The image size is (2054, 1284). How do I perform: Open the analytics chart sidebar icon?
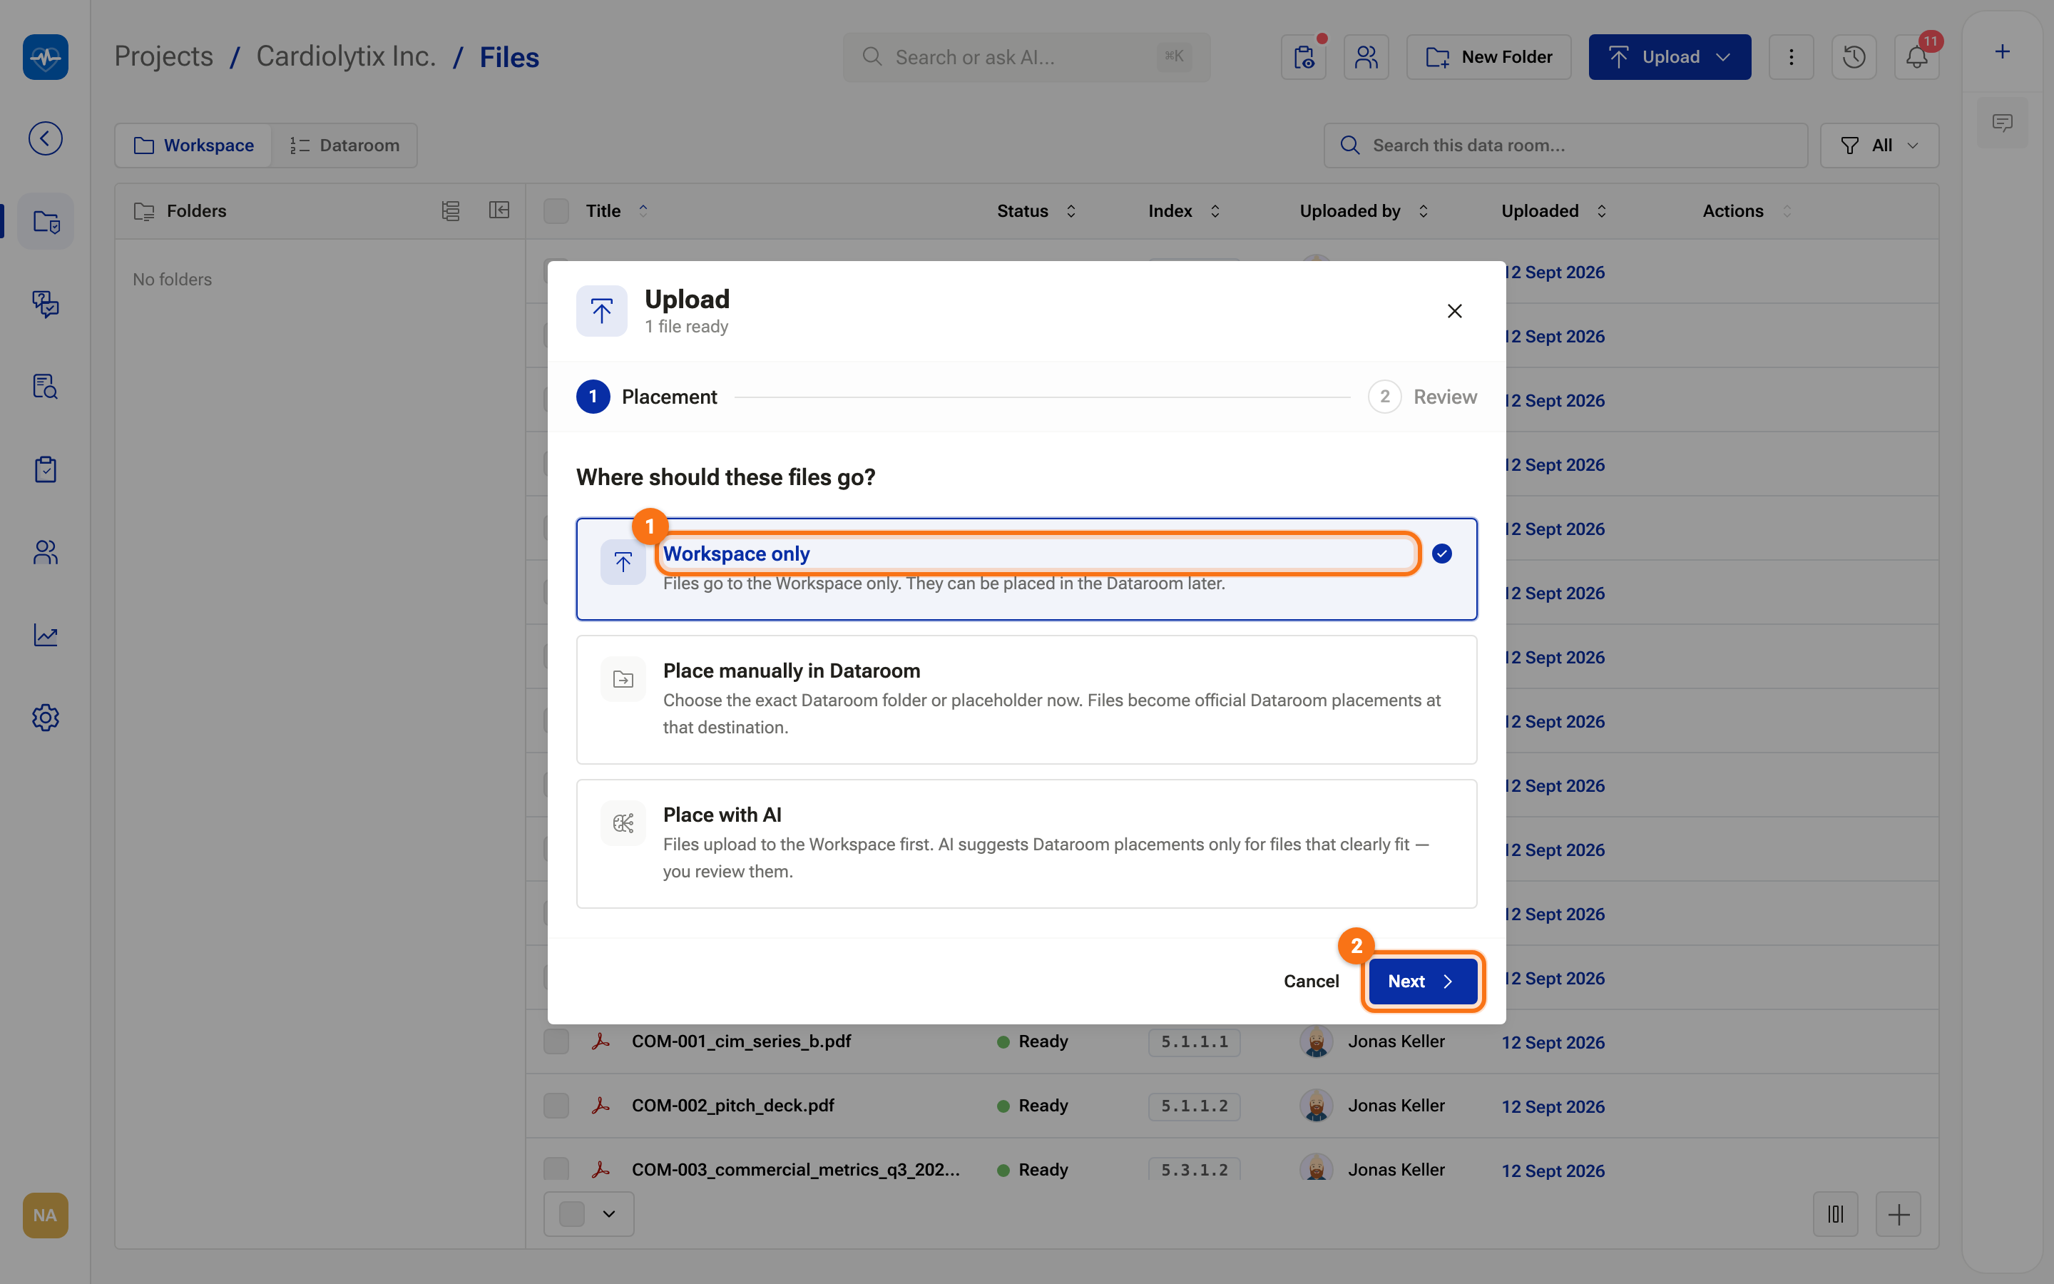tap(45, 635)
